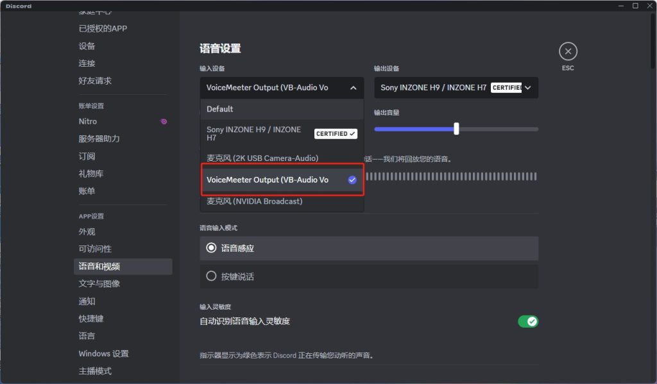The width and height of the screenshot is (657, 384).
Task: Click the checkmark beside VoiceMeeter Output option
Action: [x=352, y=179]
